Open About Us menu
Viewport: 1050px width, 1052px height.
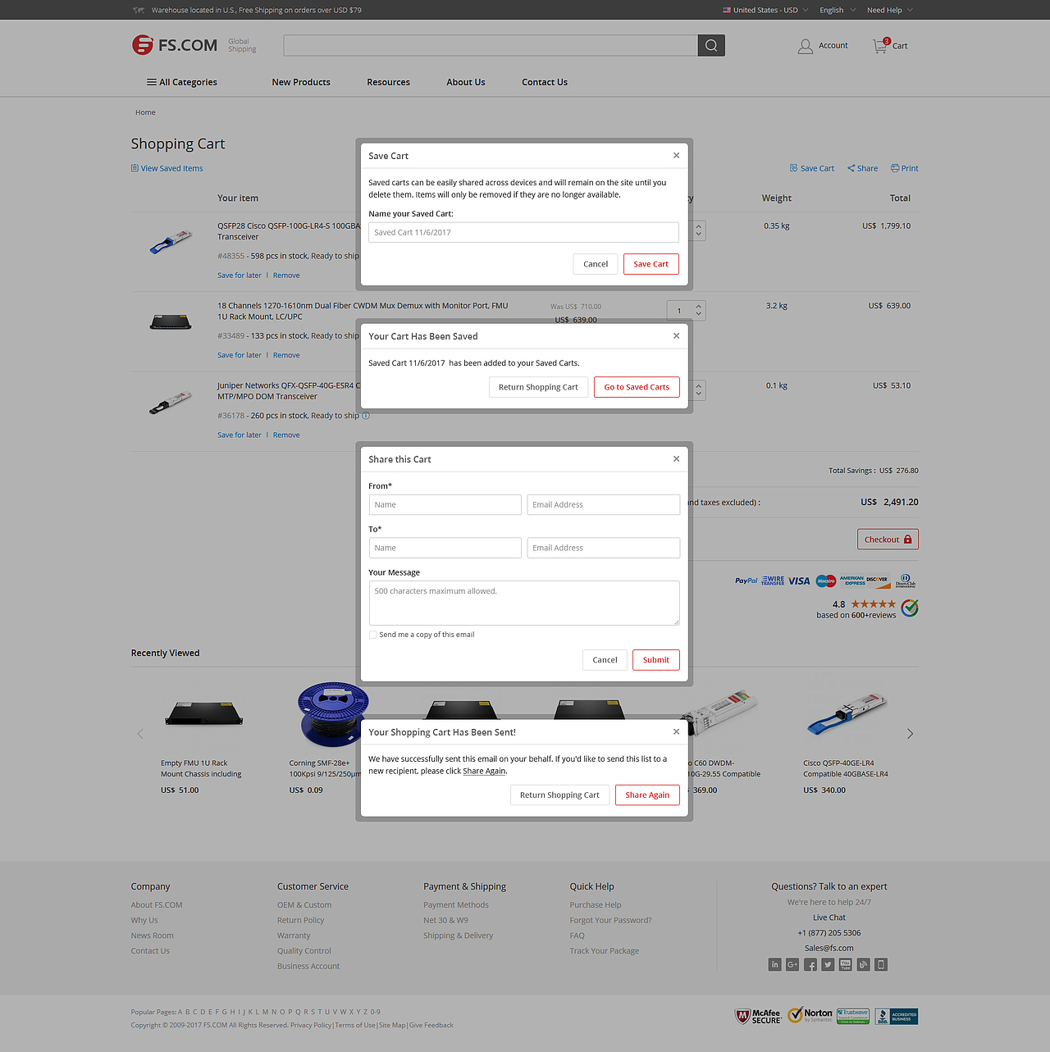click(x=466, y=82)
